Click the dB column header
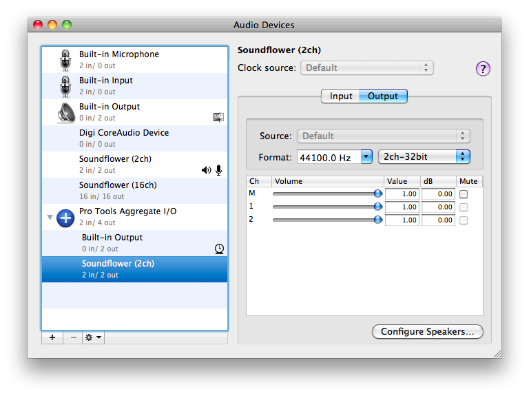Viewport: 529px width, 396px height. (x=438, y=181)
